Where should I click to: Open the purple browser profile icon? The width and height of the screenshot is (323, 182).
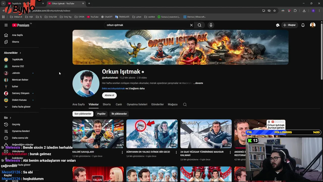point(313,11)
